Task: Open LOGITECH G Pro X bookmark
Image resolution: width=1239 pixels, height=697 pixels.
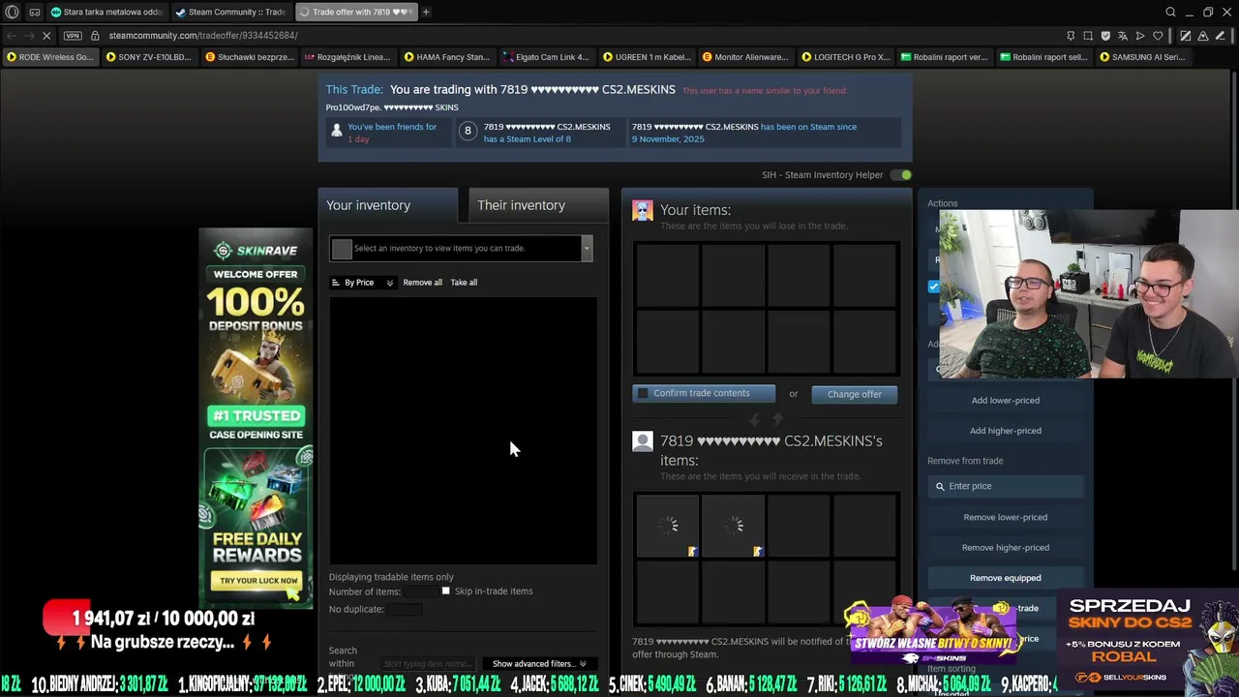Action: point(846,57)
